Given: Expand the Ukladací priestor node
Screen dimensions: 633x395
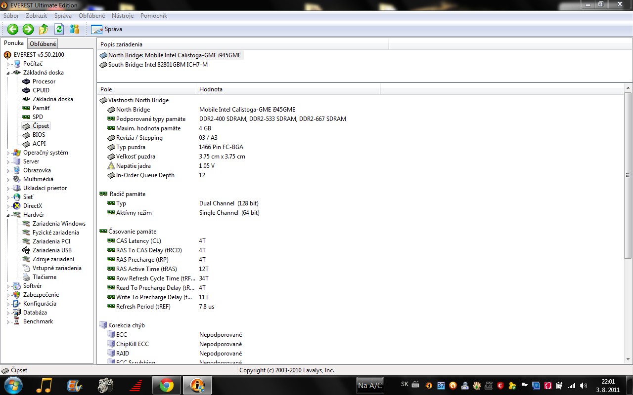Looking at the screenshot, I should pos(8,189).
